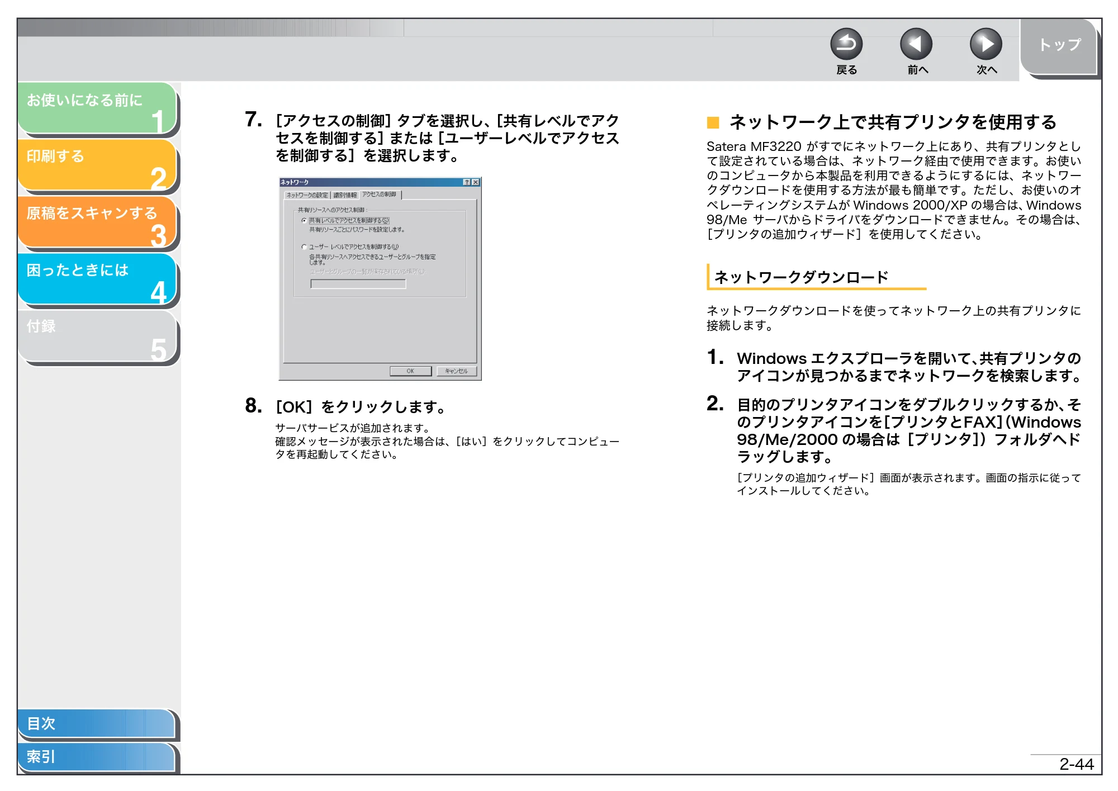This screenshot has width=1118, height=791.
Task: Open the トップ tab at top right
Action: [x=1059, y=46]
